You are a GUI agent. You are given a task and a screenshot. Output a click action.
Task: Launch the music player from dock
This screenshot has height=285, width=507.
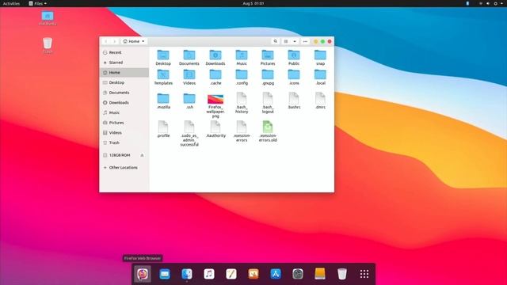pyautogui.click(x=209, y=274)
